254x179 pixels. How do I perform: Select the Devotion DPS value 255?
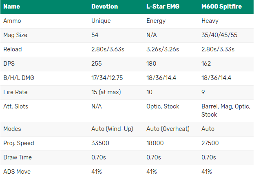[96, 64]
